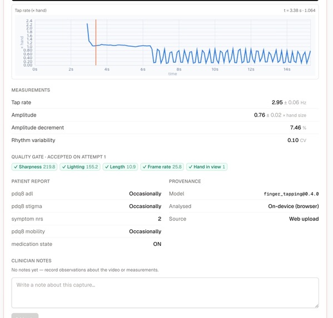Click the QUALITY GATE accepted heading
The image size is (333, 318).
tap(58, 157)
